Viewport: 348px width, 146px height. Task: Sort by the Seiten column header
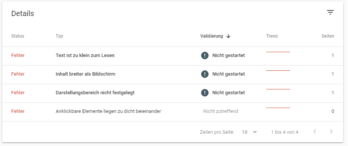[327, 36]
